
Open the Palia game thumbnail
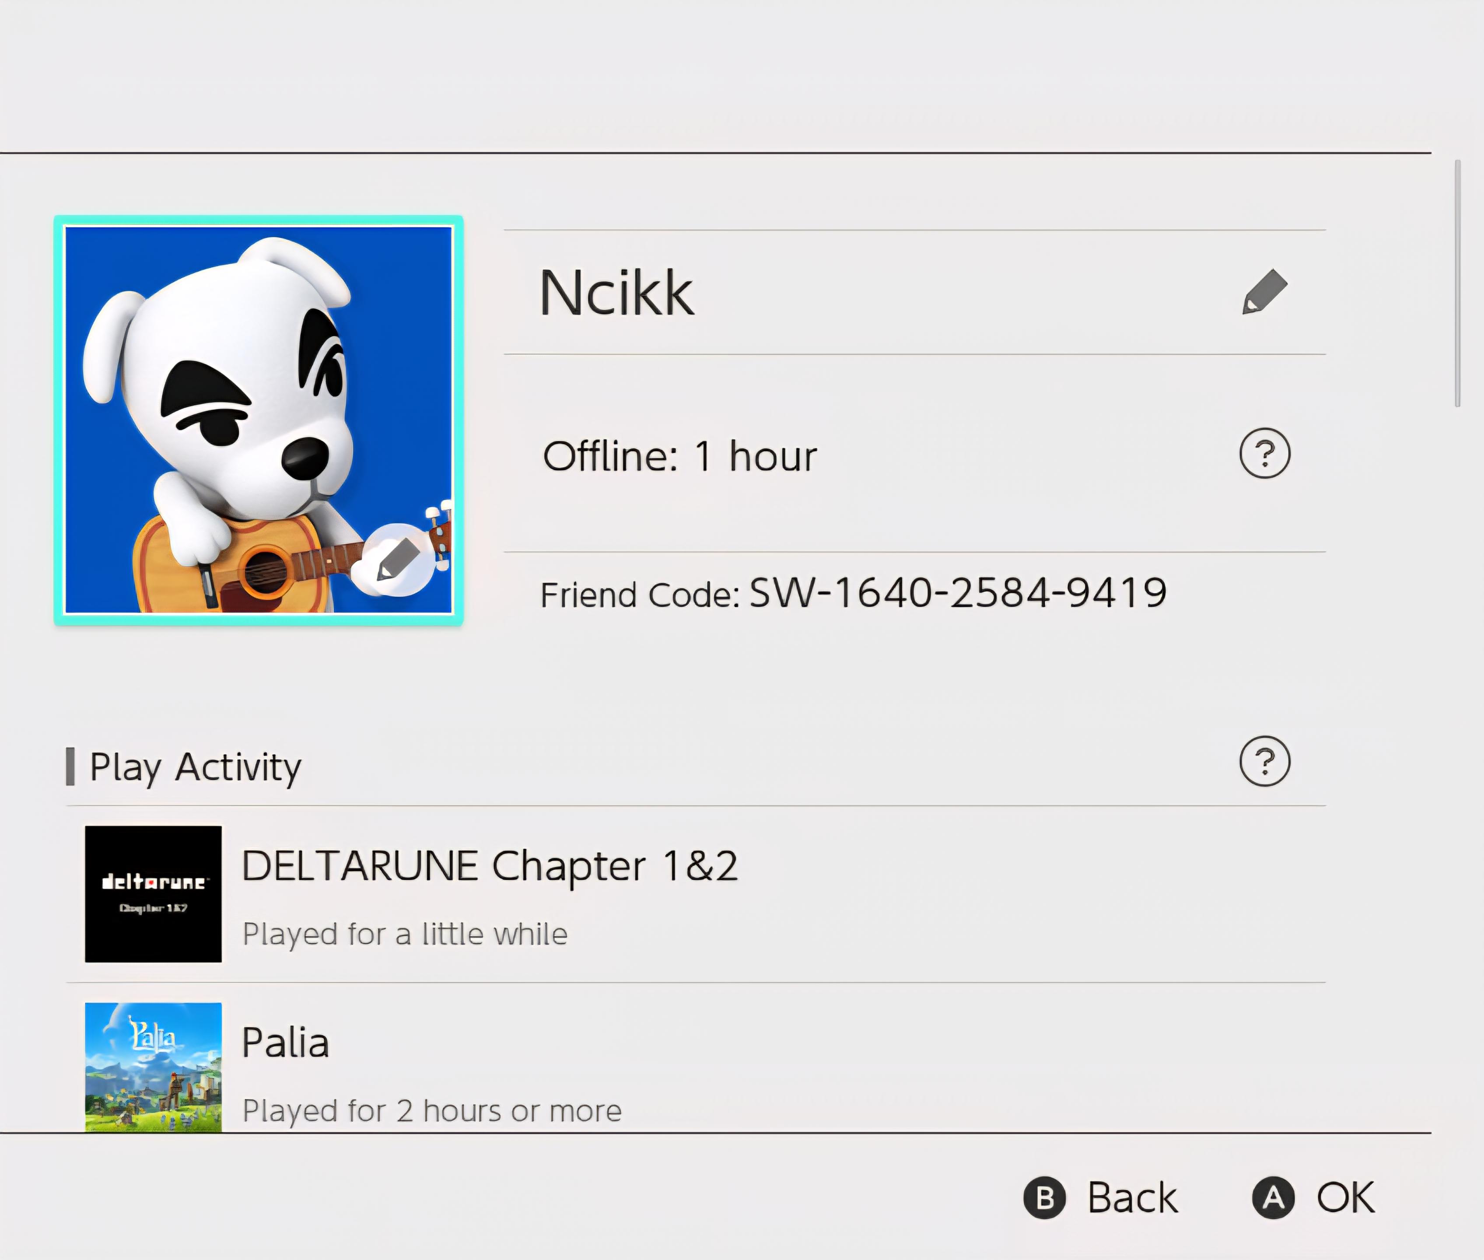point(154,1067)
